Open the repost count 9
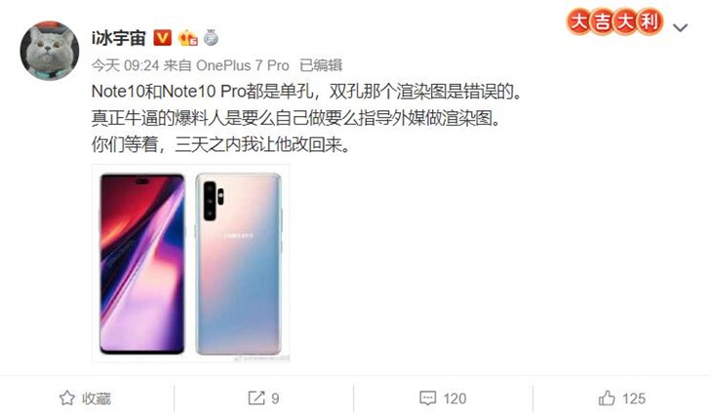Viewport: 710px width, 417px height. click(x=275, y=398)
